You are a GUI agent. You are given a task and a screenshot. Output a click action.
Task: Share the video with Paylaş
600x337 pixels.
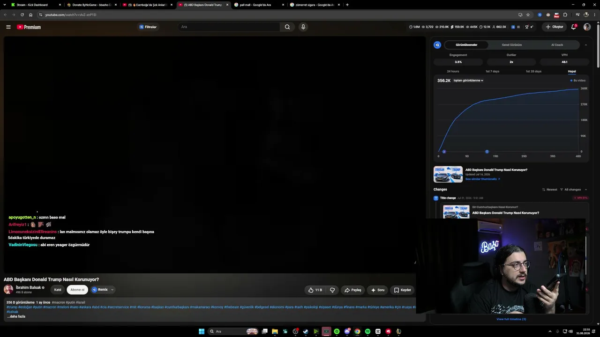pos(353,290)
